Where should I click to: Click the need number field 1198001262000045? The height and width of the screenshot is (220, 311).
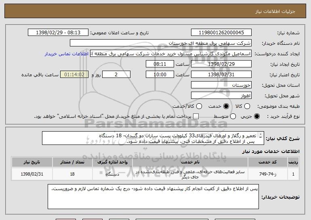(221, 33)
